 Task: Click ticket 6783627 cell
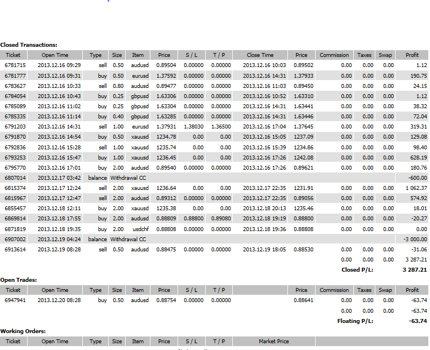pyautogui.click(x=15, y=86)
